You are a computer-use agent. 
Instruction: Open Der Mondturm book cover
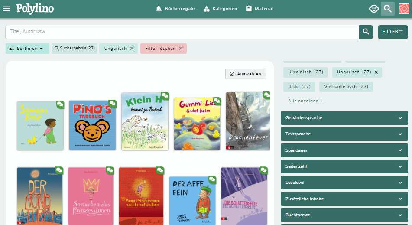tap(40, 196)
